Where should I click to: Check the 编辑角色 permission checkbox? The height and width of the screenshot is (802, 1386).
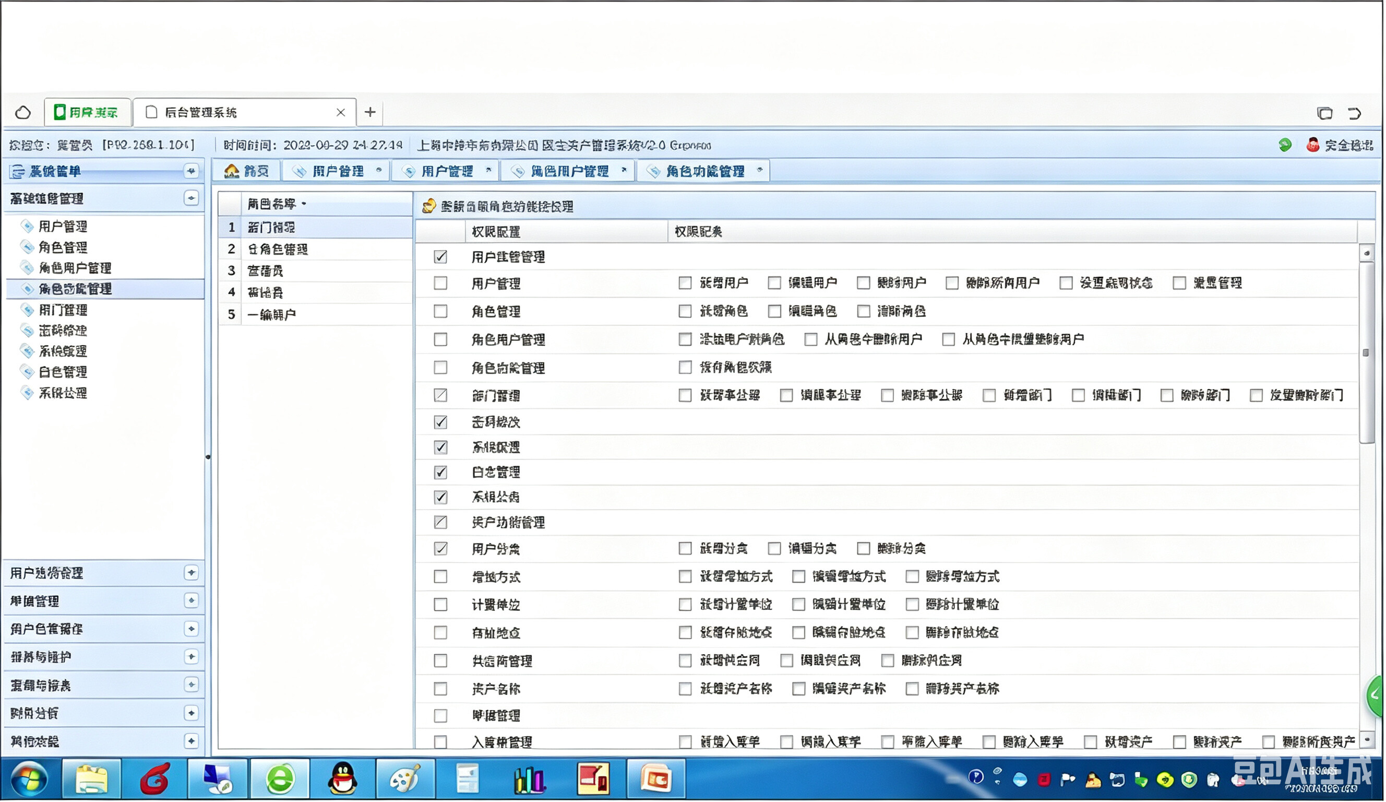tap(774, 311)
